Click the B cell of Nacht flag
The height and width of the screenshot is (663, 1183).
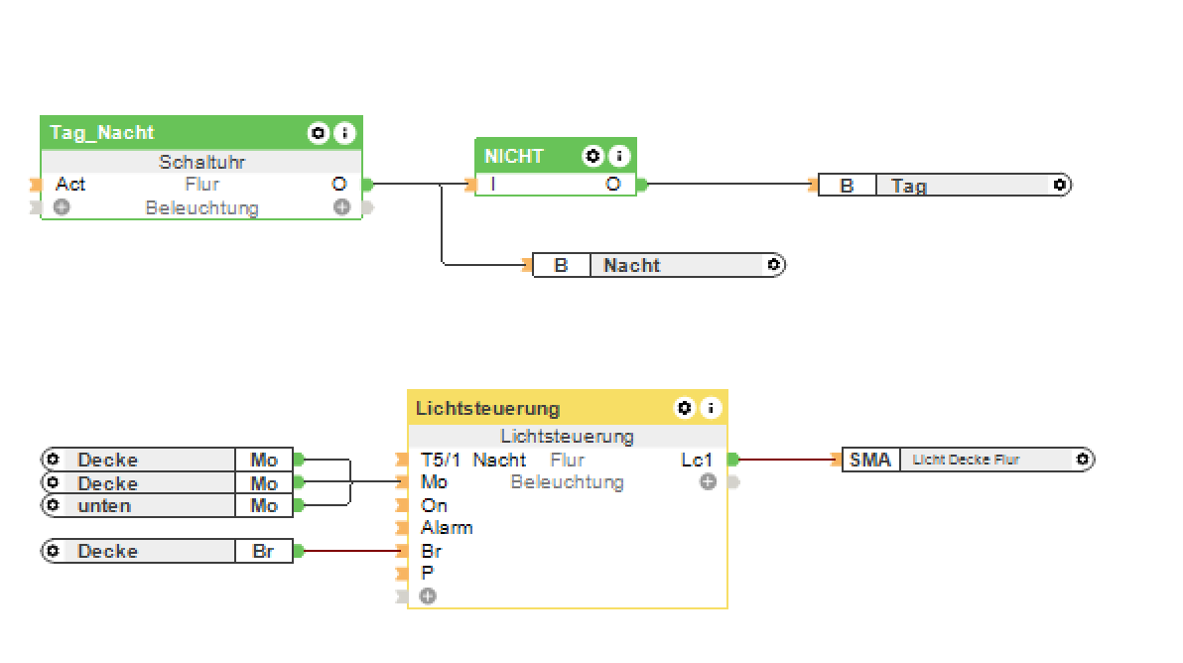click(562, 266)
